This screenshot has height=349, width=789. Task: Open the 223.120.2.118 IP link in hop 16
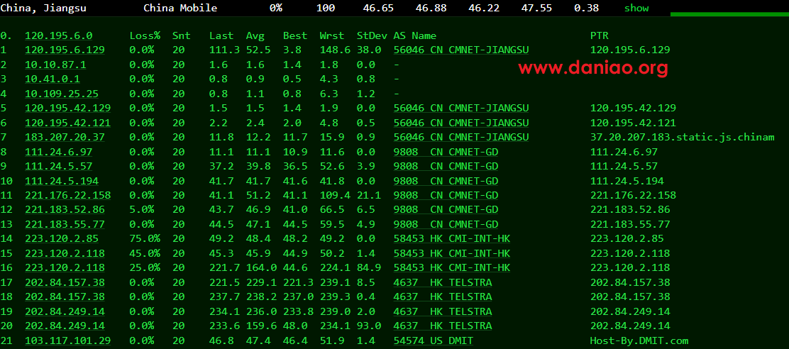pos(65,268)
